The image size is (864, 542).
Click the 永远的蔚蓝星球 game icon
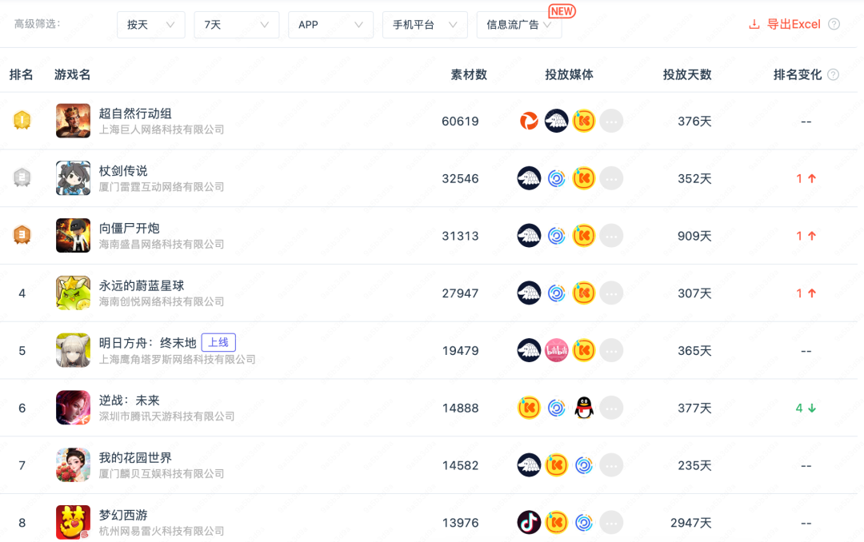point(73,293)
